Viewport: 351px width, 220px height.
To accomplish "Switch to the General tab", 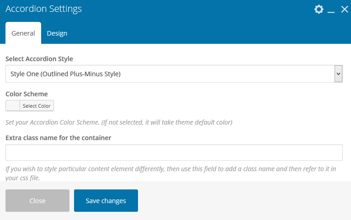I will (23, 33).
